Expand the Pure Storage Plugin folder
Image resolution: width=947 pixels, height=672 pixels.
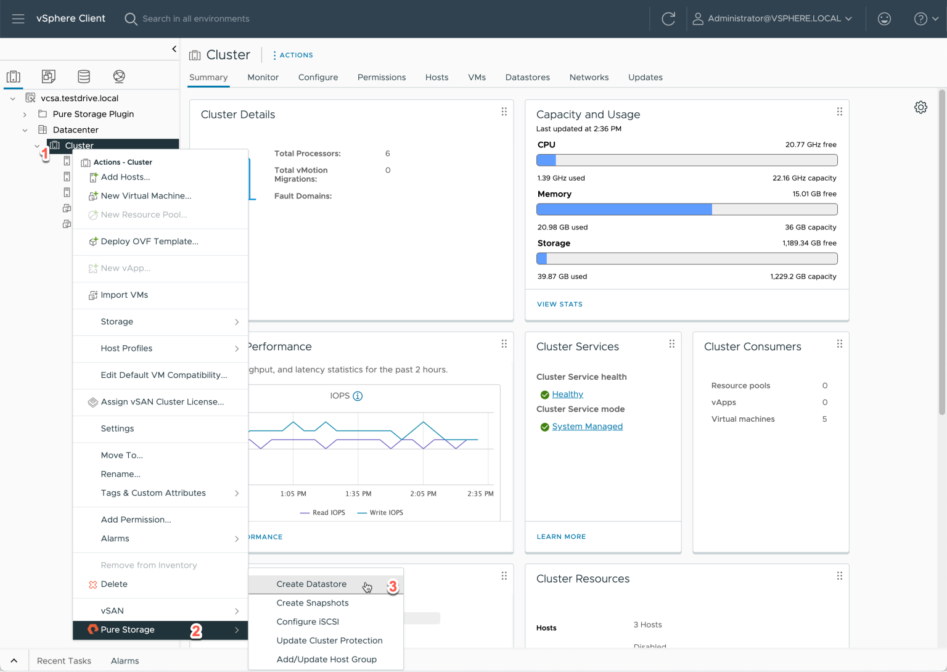click(25, 114)
